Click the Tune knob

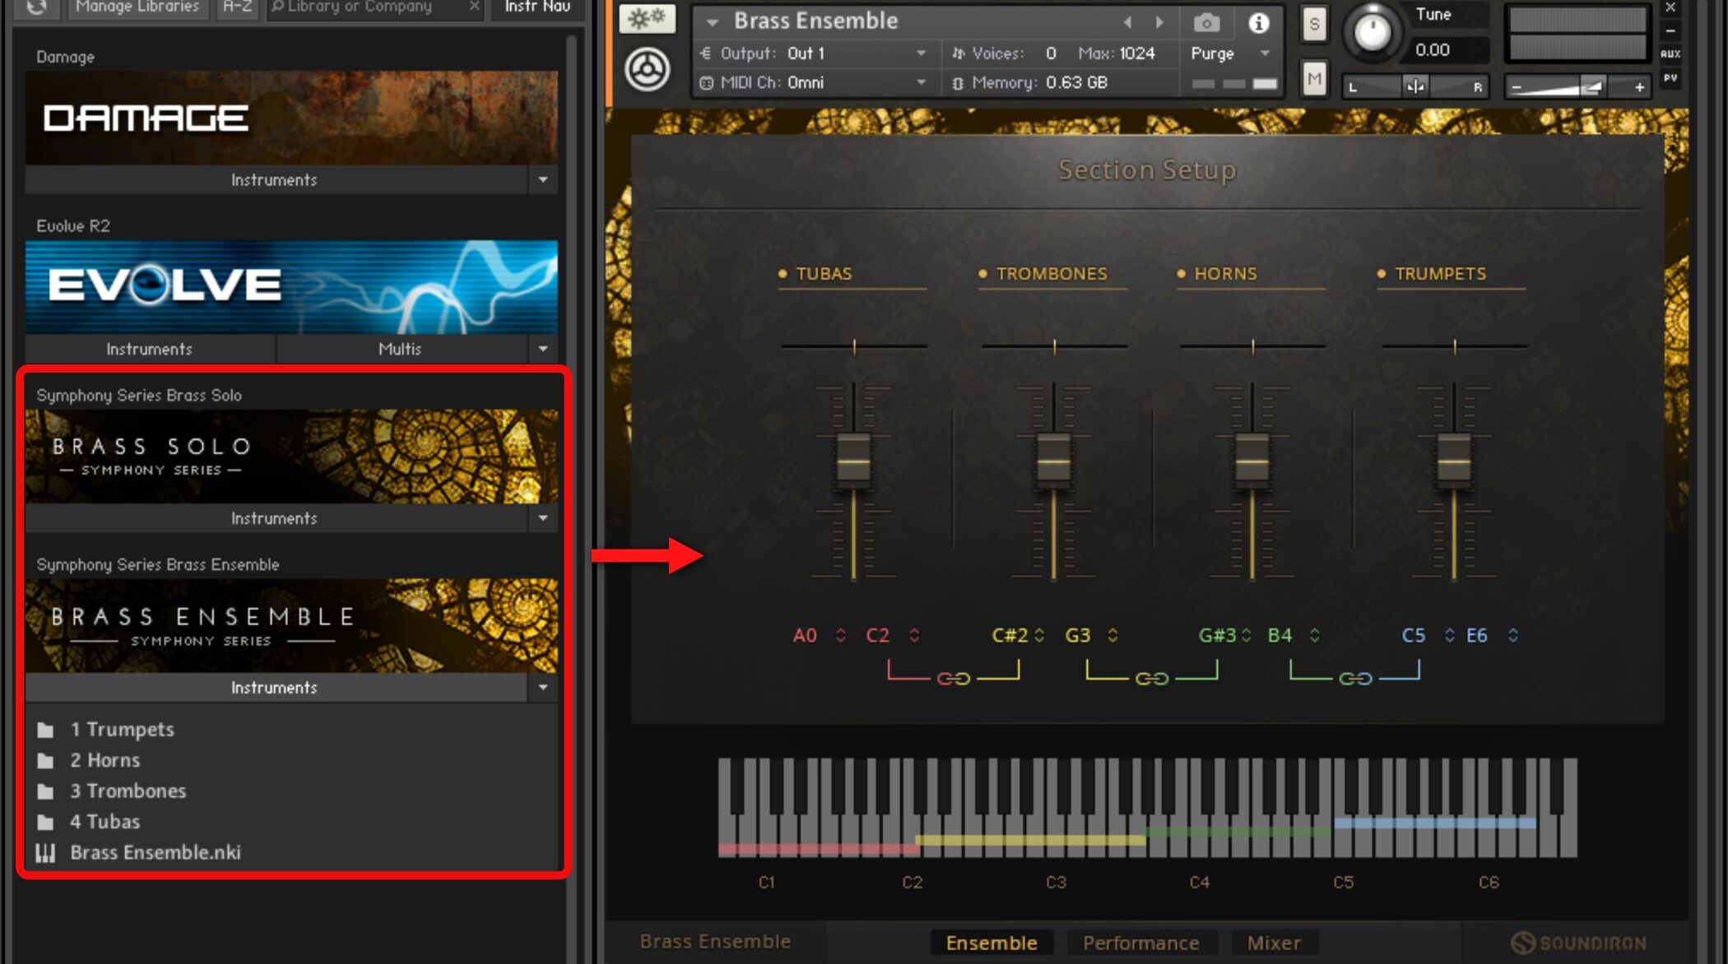[x=1372, y=33]
